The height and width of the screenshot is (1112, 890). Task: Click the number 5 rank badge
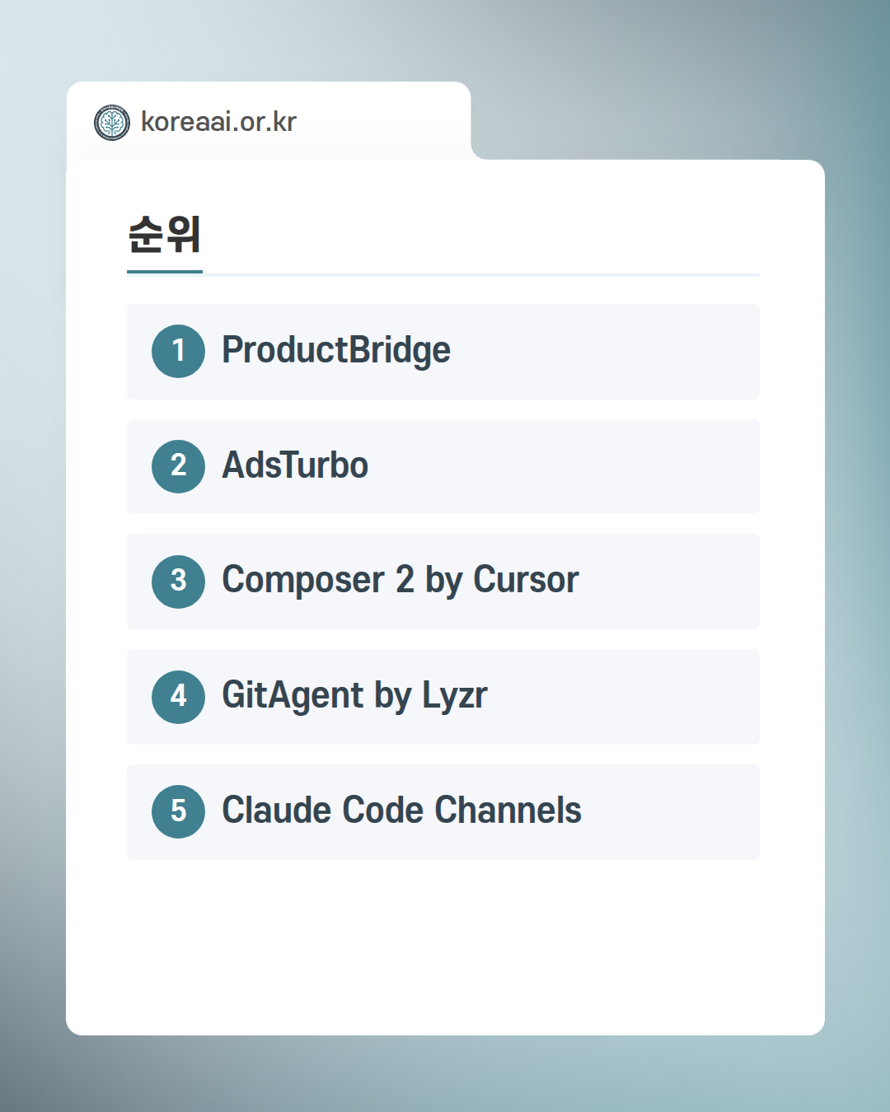pos(178,811)
